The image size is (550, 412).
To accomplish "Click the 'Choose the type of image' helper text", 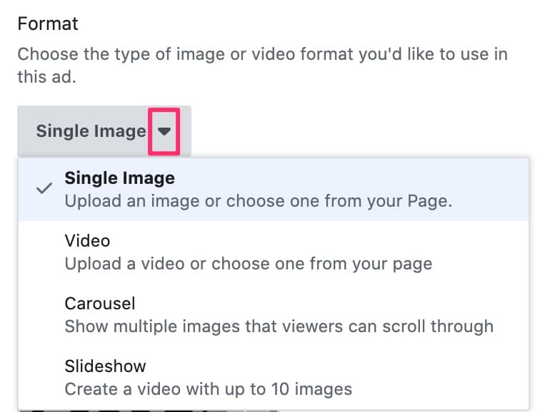I will click(x=262, y=54).
